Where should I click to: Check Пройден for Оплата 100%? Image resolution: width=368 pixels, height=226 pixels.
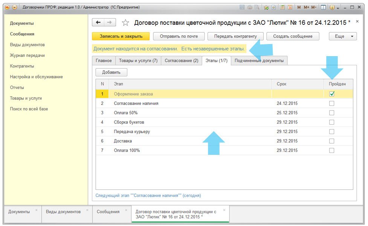tap(331, 150)
